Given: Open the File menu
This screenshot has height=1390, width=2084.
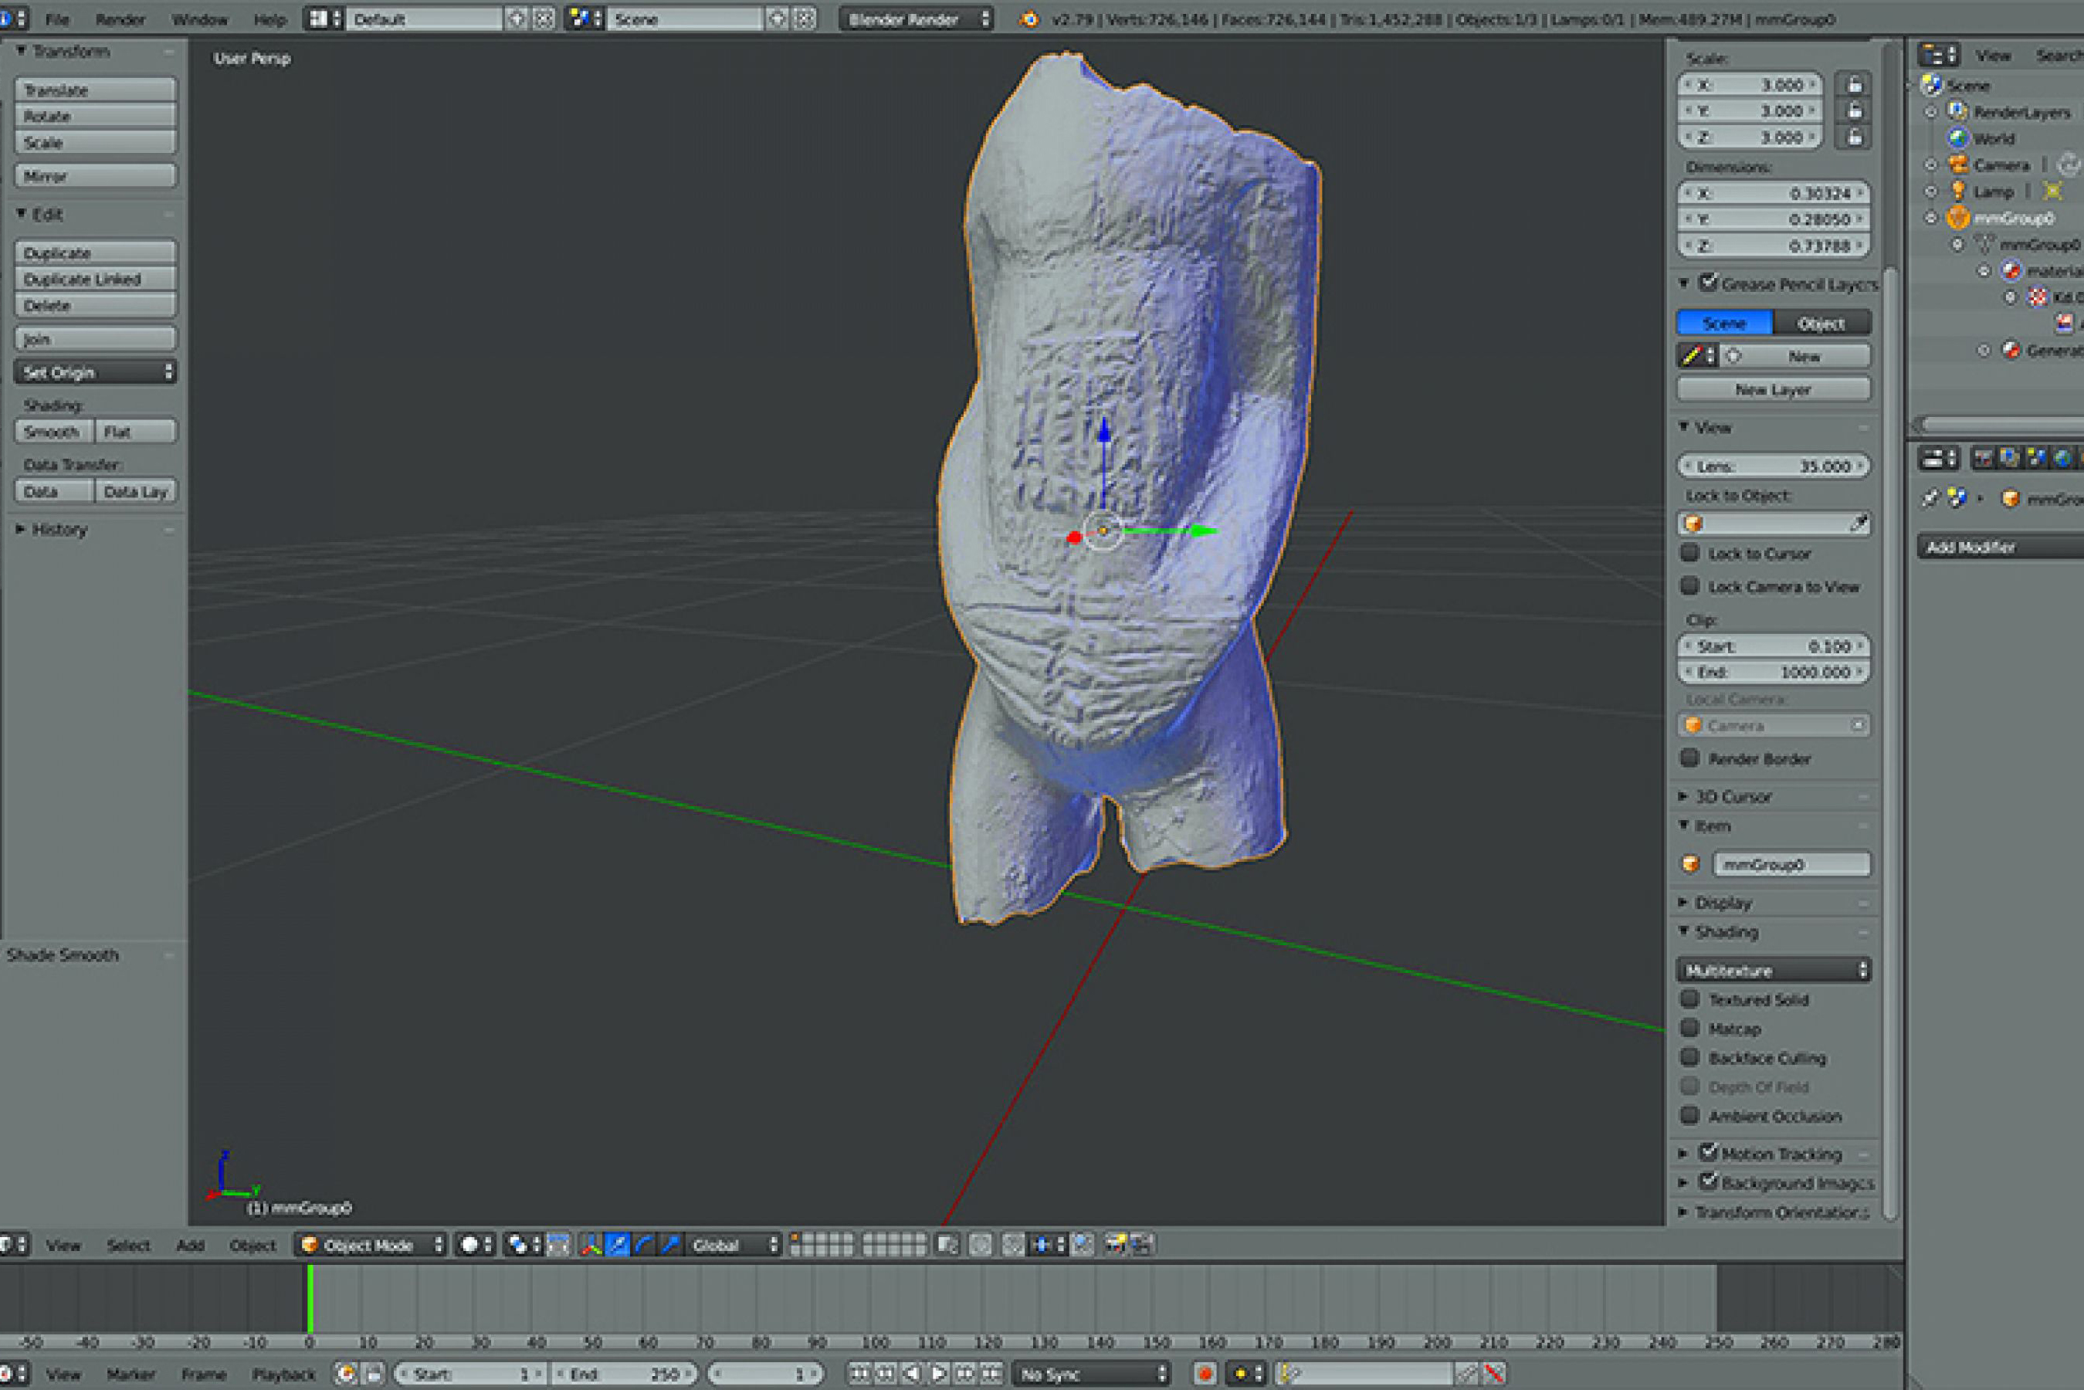Looking at the screenshot, I should pyautogui.click(x=56, y=19).
